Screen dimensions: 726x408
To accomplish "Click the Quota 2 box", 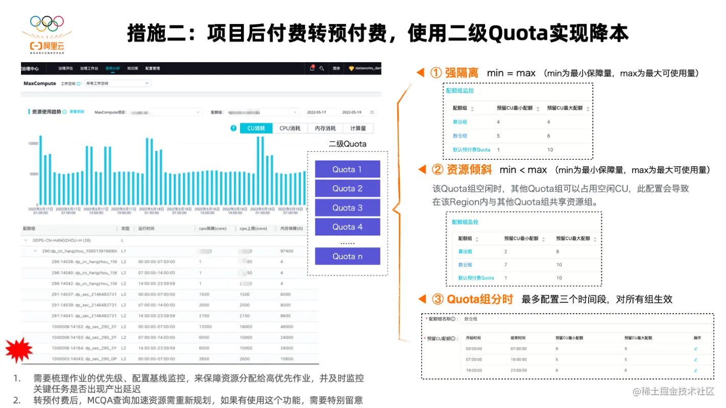I will pos(347,188).
